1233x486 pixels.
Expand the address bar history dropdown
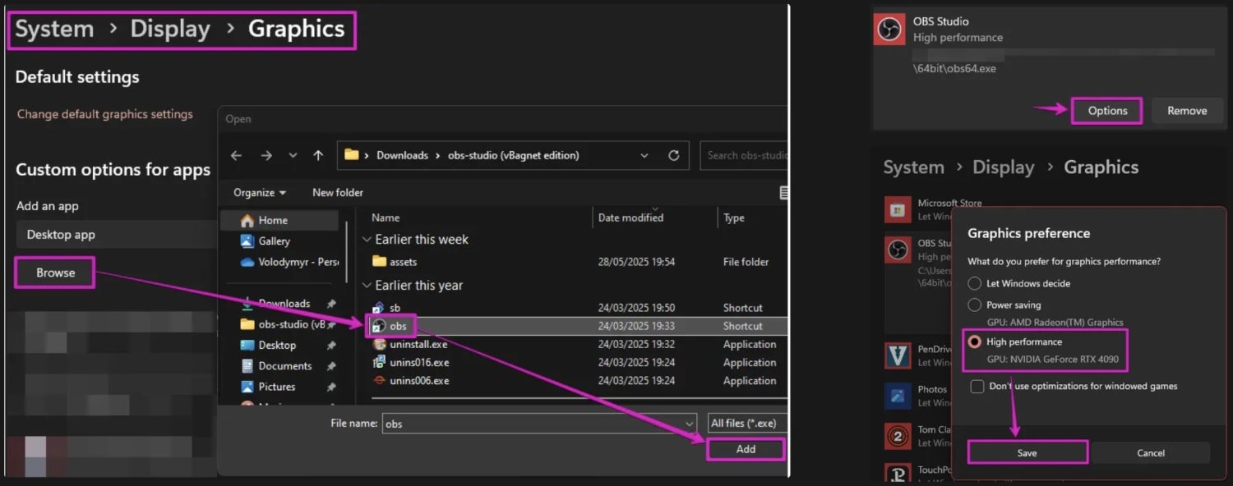pyautogui.click(x=644, y=155)
